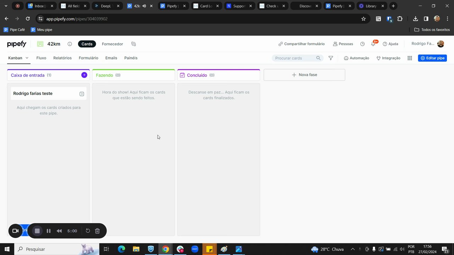Viewport: 454px width, 255px height.
Task: Open Chrome downloads icon
Action: pyautogui.click(x=415, y=19)
